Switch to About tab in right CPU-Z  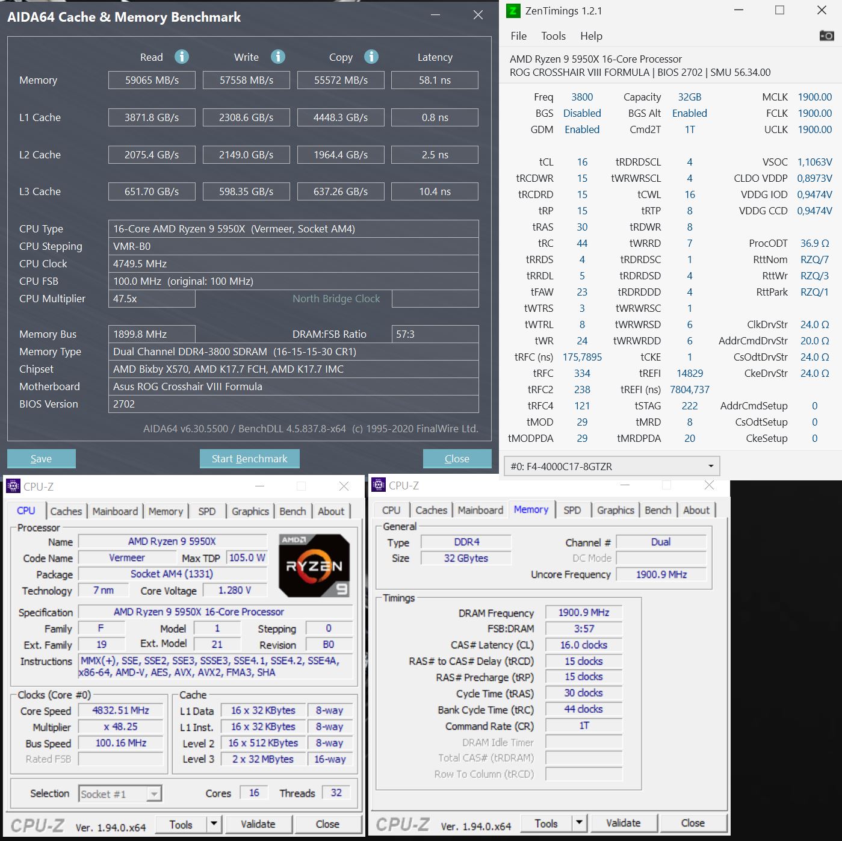[696, 510]
